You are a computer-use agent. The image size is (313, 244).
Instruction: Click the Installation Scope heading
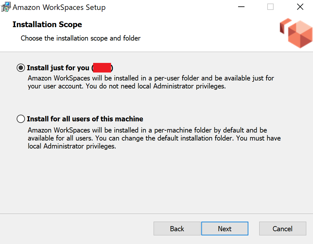(x=47, y=24)
